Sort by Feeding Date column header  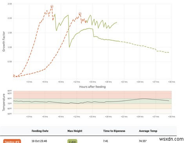click(x=40, y=131)
